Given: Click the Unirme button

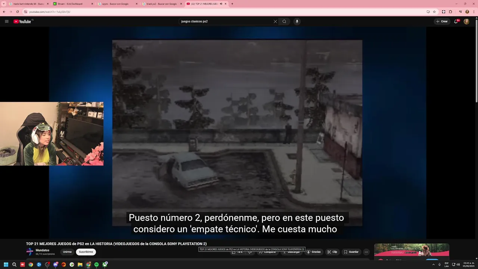Looking at the screenshot, I should 67,252.
